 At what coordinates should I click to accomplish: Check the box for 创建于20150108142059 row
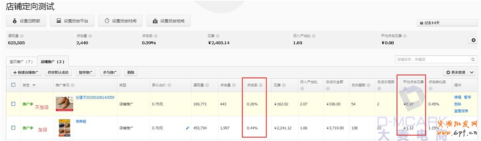13,103
